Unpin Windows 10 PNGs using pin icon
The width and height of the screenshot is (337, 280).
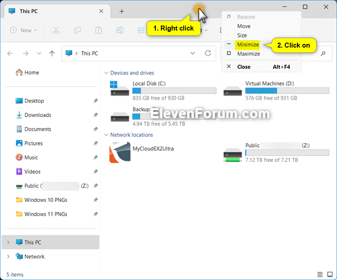[96, 200]
